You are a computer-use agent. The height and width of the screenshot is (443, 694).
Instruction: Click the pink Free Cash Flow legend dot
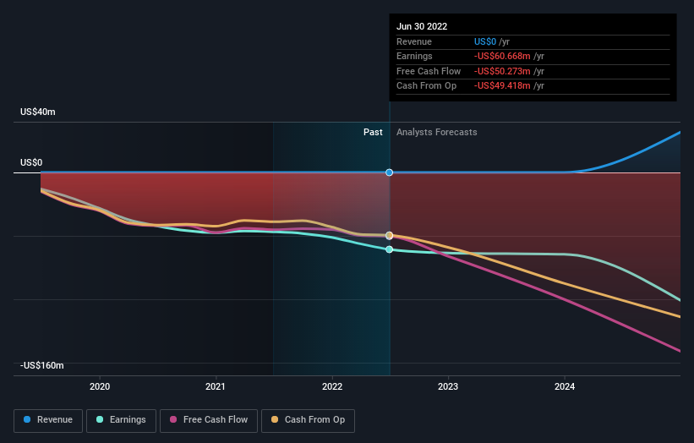[173, 419]
